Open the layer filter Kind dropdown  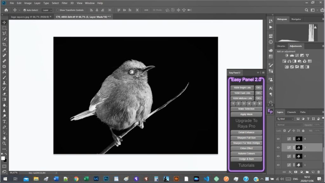pos(285,119)
